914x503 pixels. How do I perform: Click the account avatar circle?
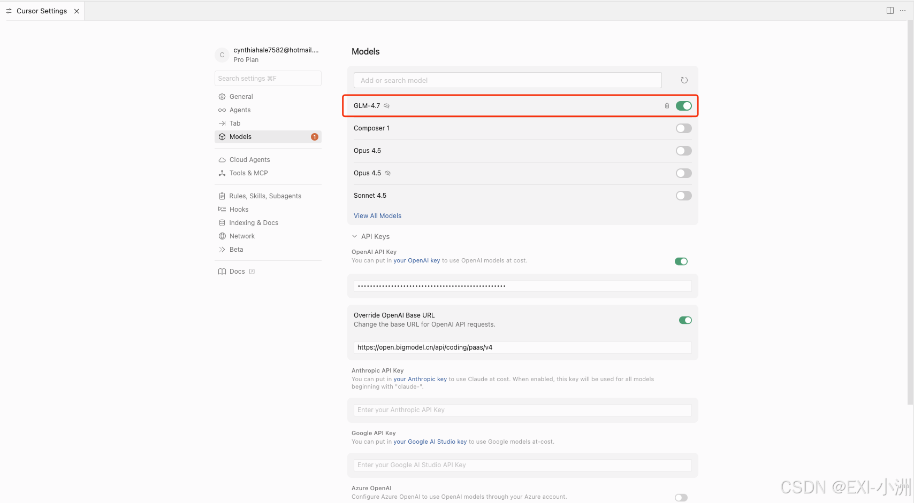point(222,55)
